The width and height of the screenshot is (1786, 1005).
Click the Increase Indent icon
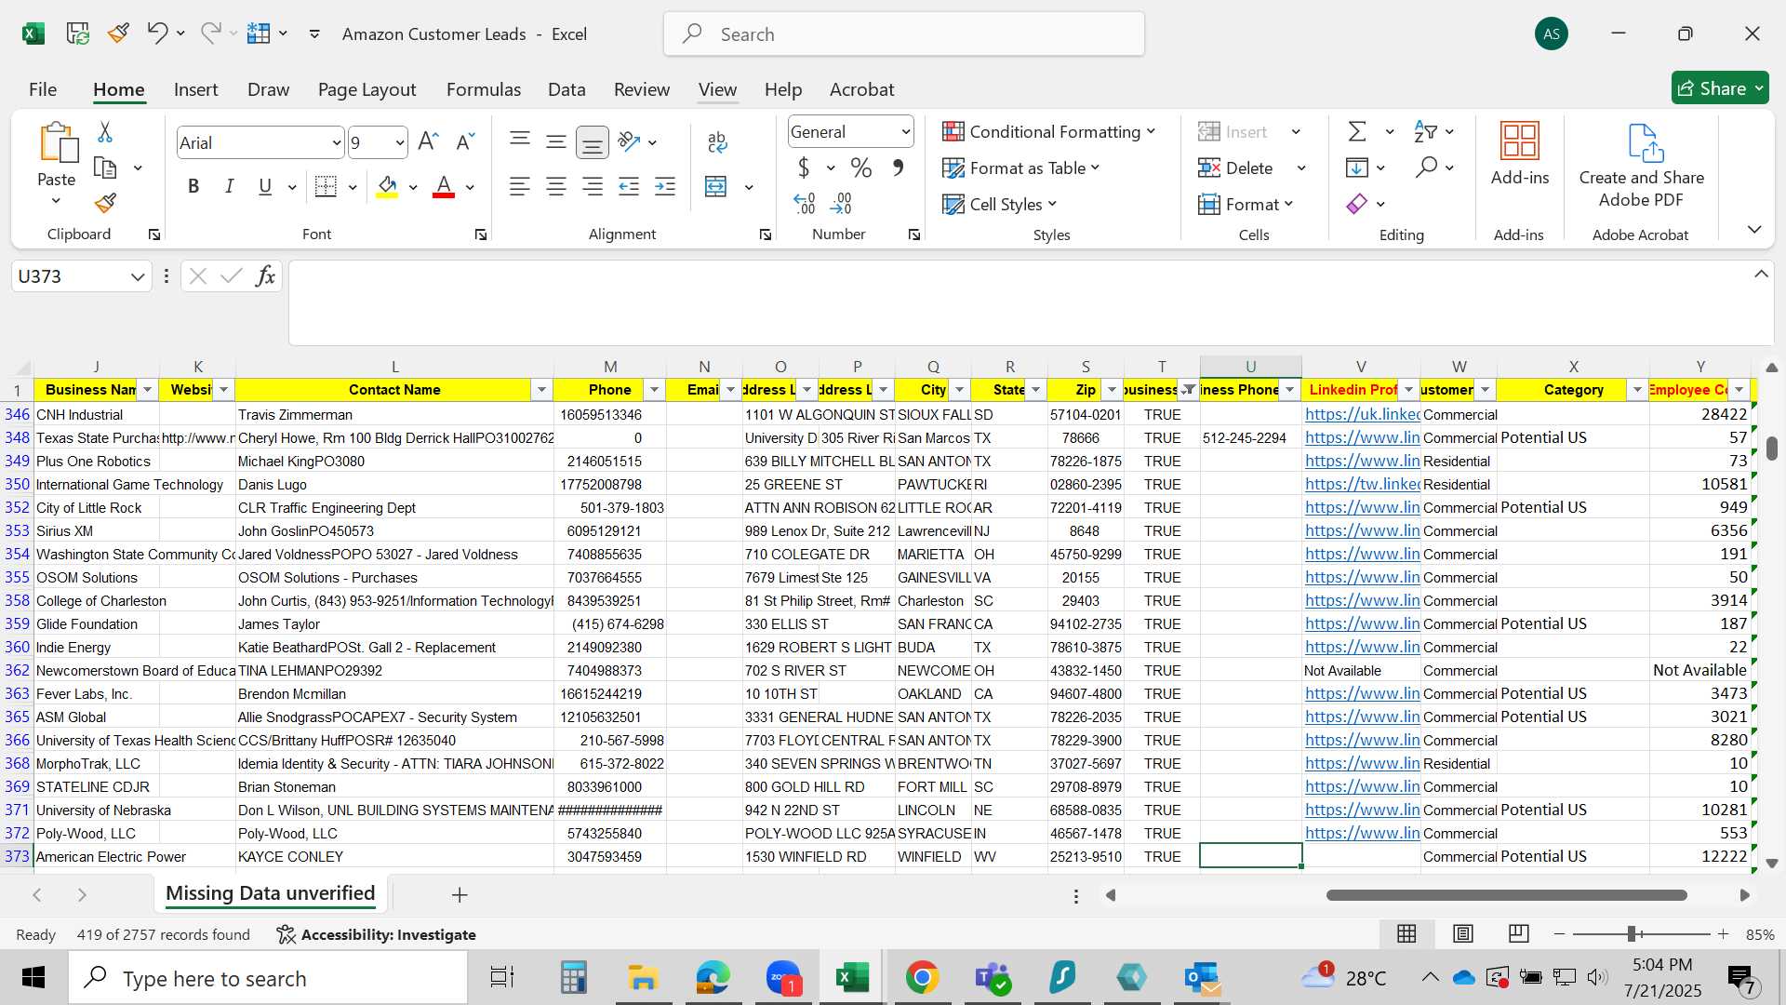point(665,186)
